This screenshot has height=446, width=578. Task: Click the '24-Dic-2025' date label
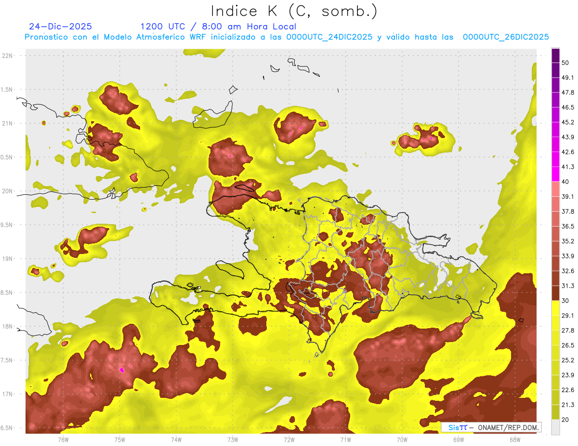tap(60, 26)
